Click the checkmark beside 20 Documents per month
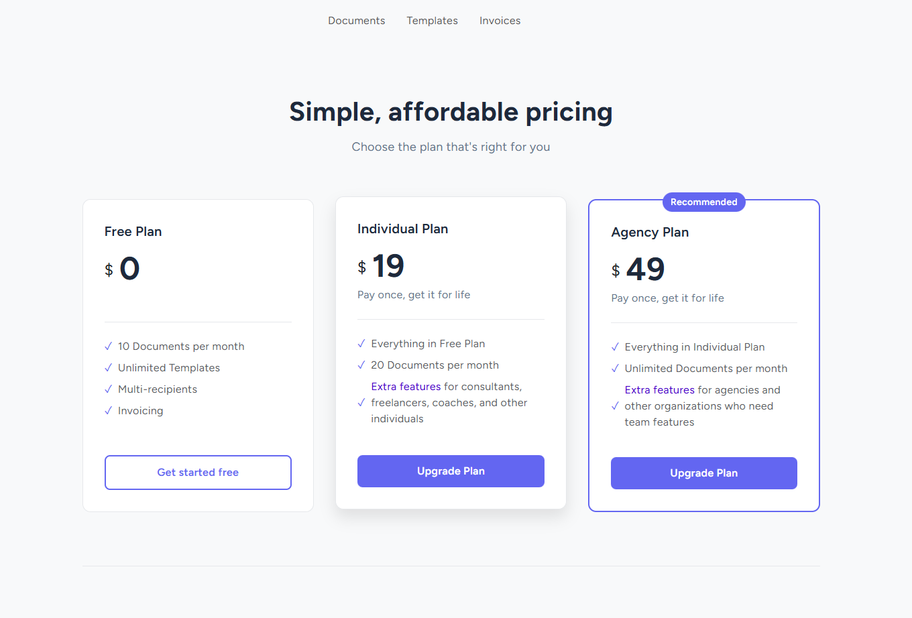Screen dimensions: 912x618 (361, 365)
